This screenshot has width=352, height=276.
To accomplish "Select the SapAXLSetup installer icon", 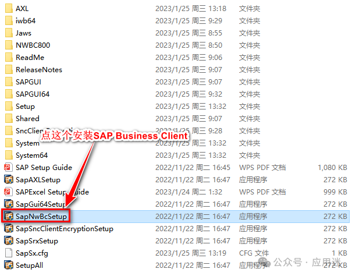I will click(9, 179).
